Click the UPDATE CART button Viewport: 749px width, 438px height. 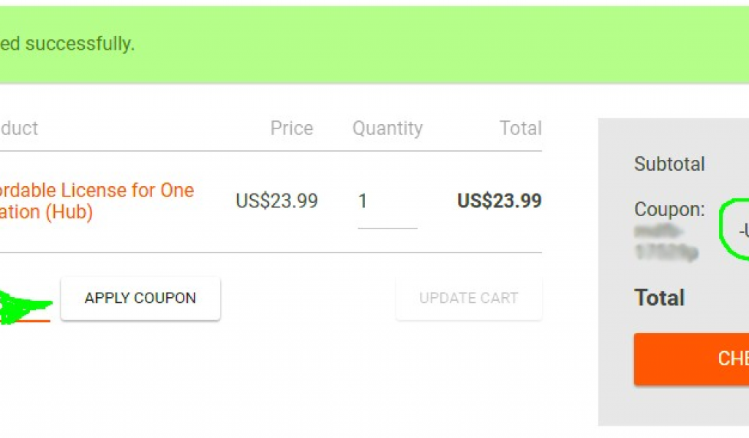[469, 299]
